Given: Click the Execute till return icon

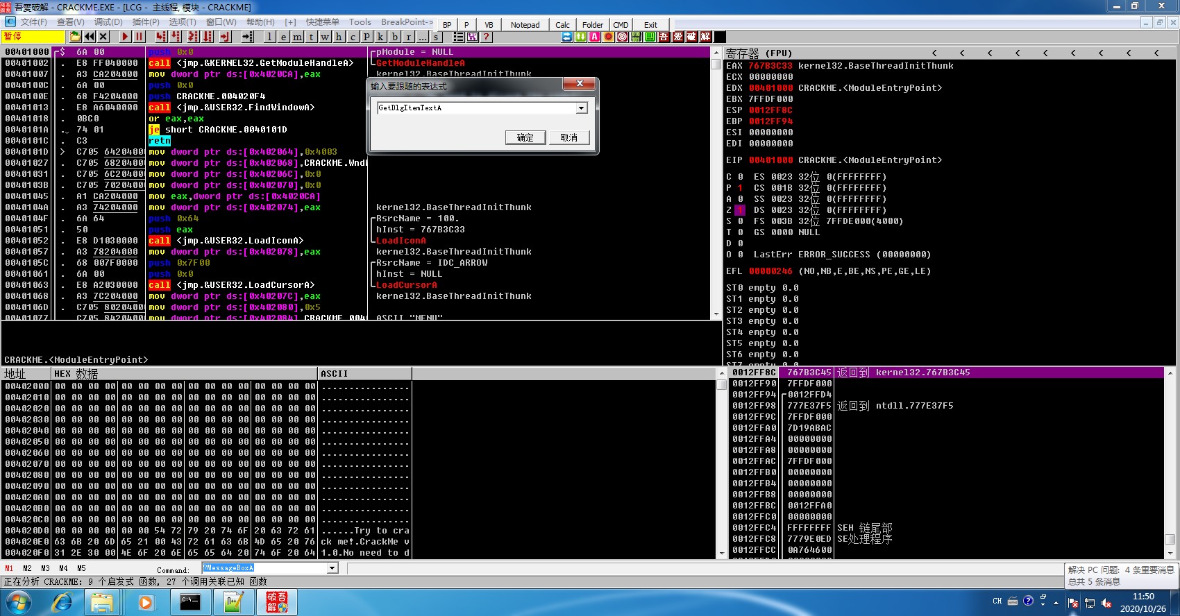Looking at the screenshot, I should pyautogui.click(x=225, y=37).
